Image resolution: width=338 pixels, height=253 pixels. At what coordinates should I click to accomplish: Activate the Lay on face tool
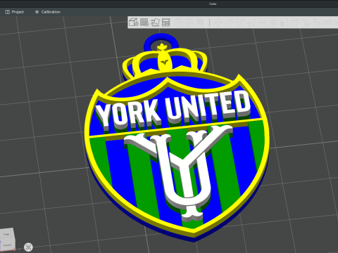[x=251, y=22]
